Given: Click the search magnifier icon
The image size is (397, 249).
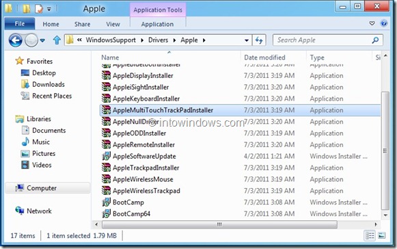Looking at the screenshot, I should pyautogui.click(x=376, y=40).
